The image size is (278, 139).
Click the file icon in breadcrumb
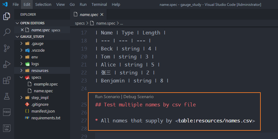[92, 23]
